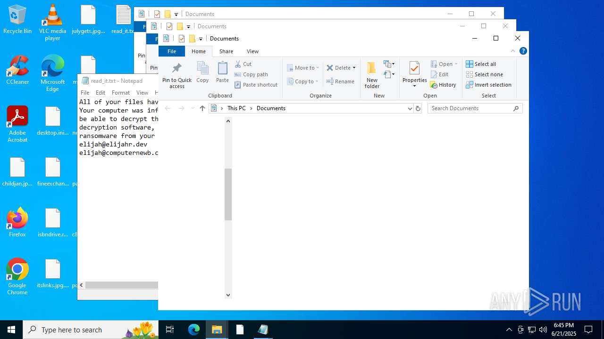Image resolution: width=604 pixels, height=339 pixels.
Task: Click Properties quick access icon in title bar
Action: pos(181,39)
